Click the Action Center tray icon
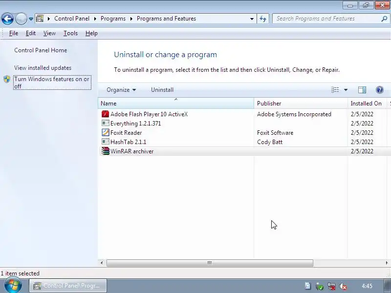Screen dimensions: 391x293 point(308,286)
